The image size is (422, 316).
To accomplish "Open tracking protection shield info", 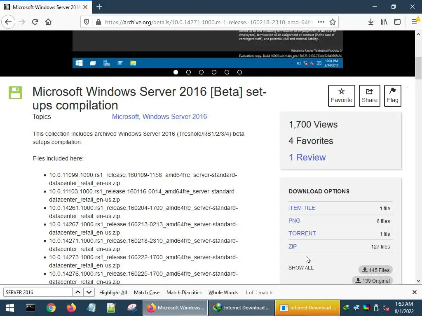I will point(87,22).
